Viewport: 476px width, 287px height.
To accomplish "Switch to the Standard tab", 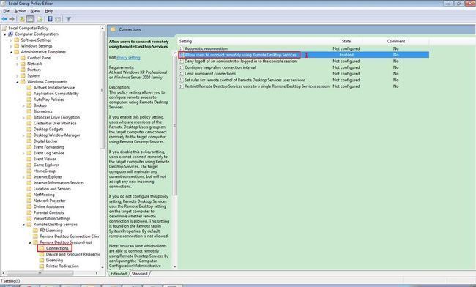I will tap(139, 274).
